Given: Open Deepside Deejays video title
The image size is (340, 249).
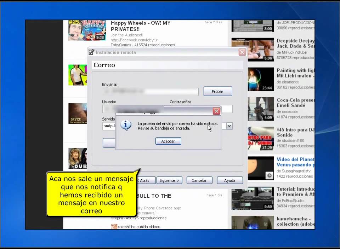Looking at the screenshot, I should pos(295,43).
